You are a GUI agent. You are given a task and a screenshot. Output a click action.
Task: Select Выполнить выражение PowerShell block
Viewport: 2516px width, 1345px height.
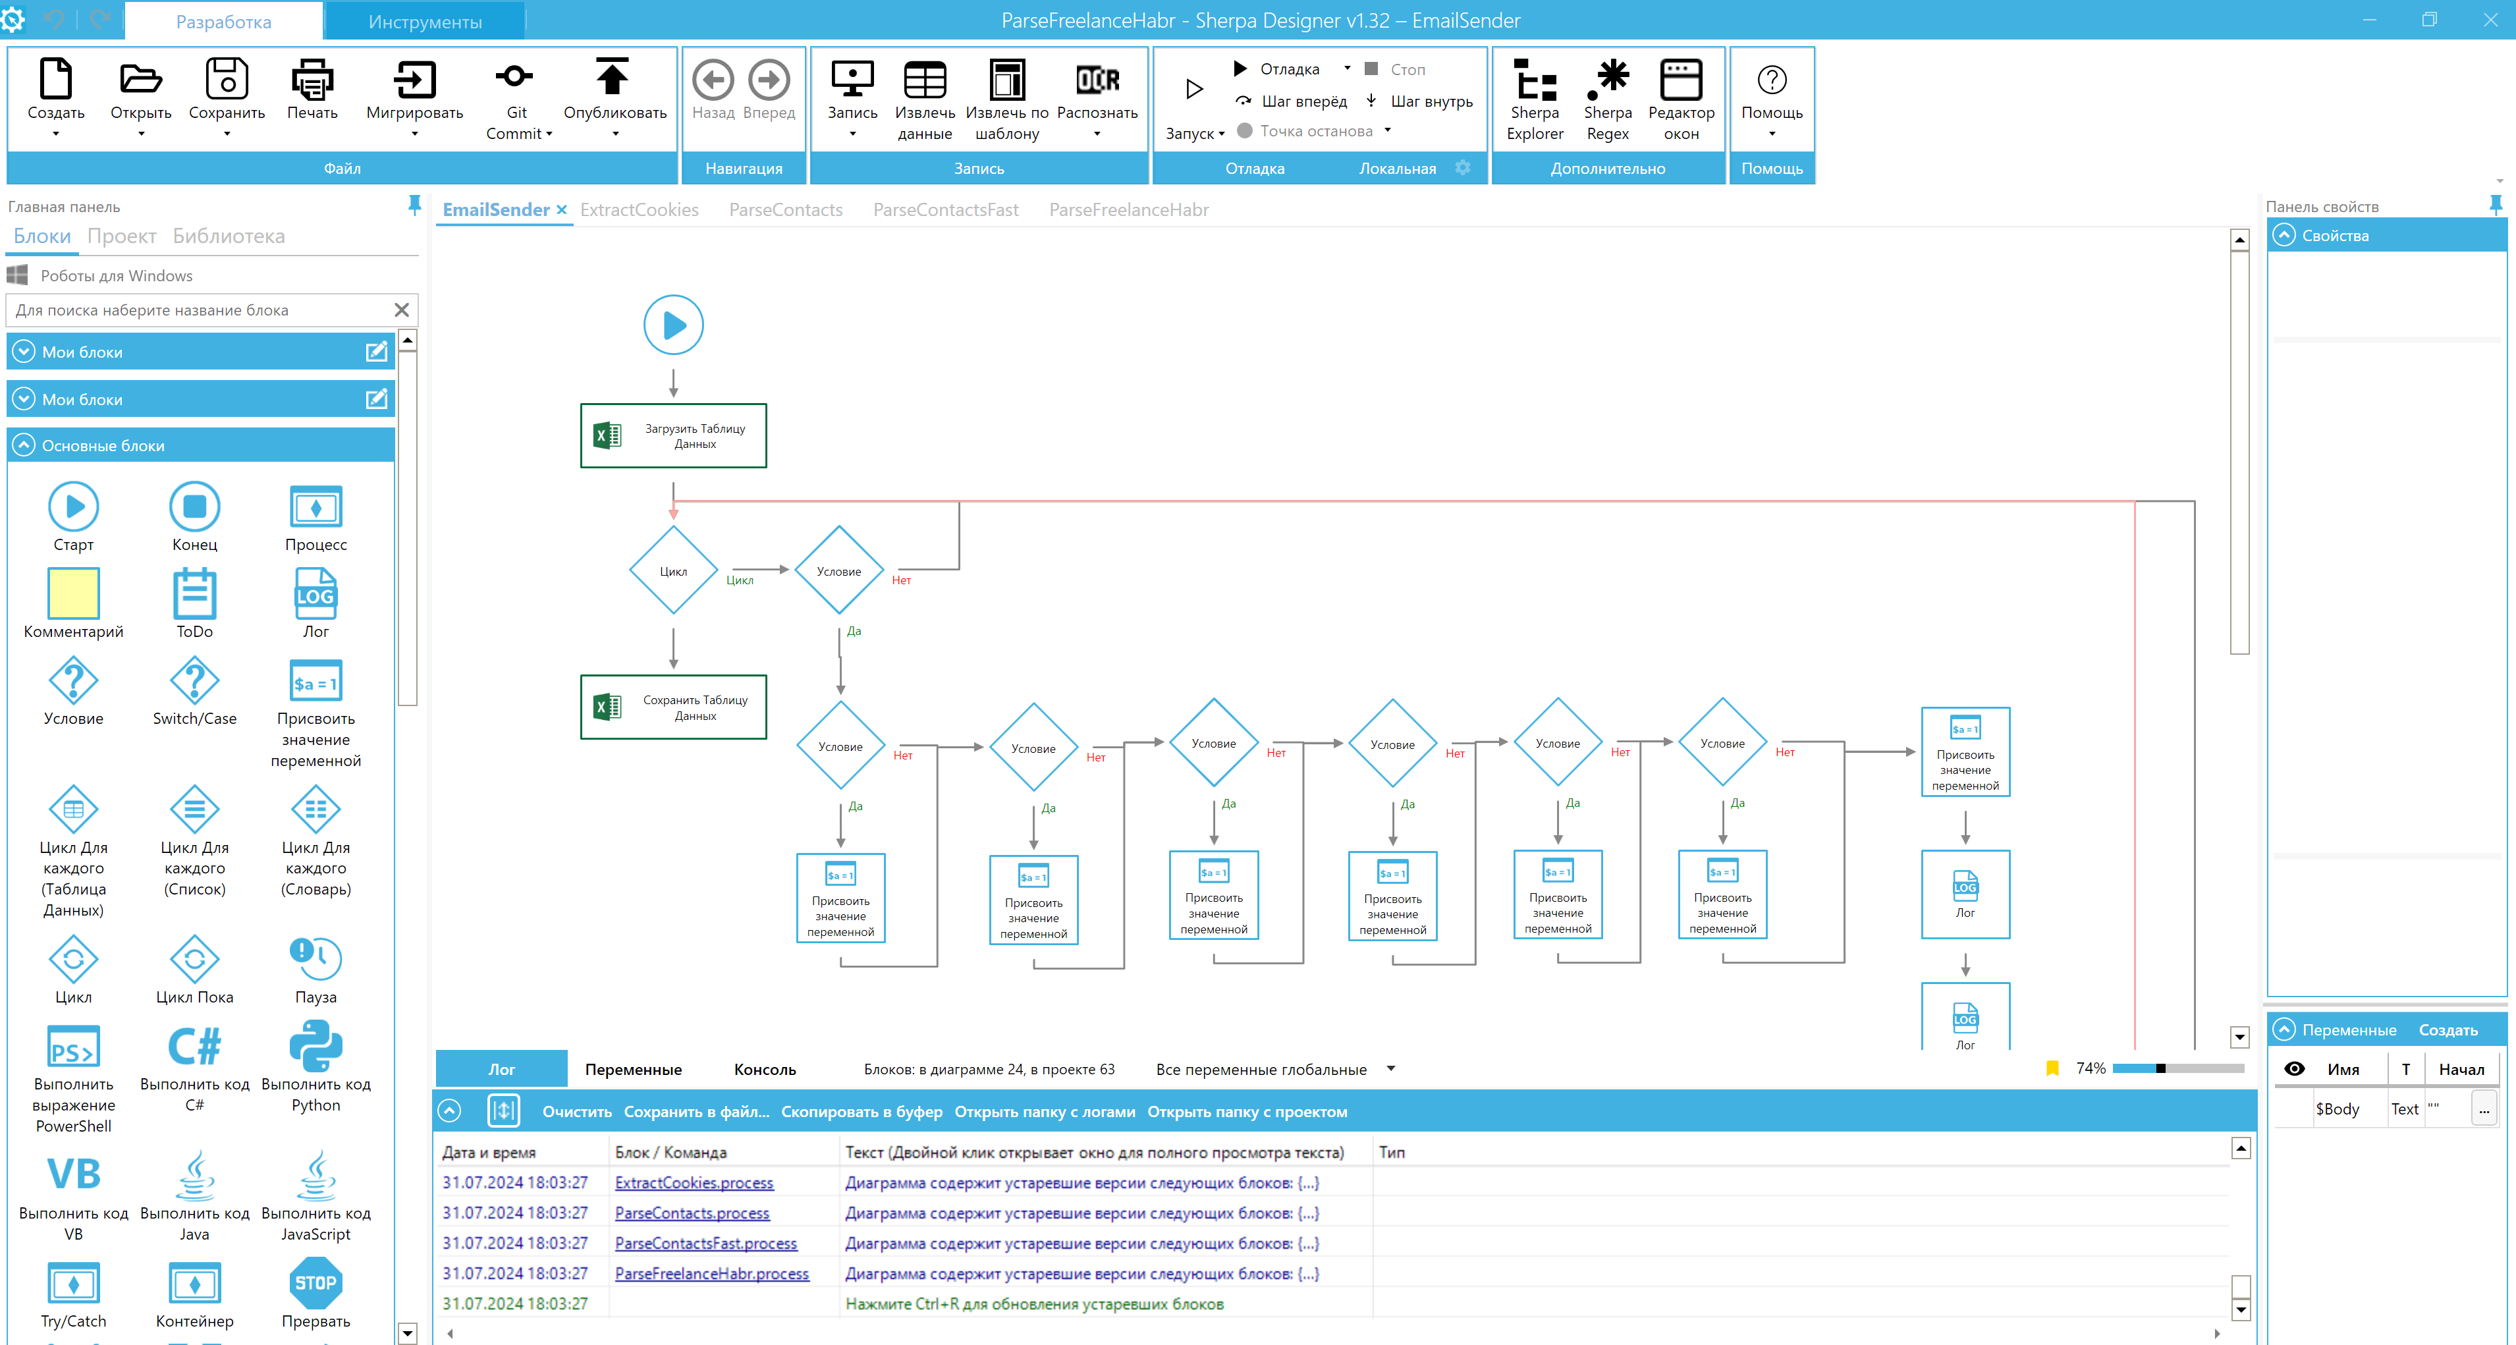coord(73,1047)
